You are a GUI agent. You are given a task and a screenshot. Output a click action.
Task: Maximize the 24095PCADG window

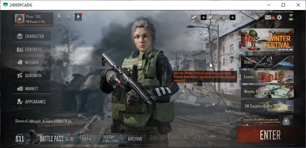coord(283,5)
